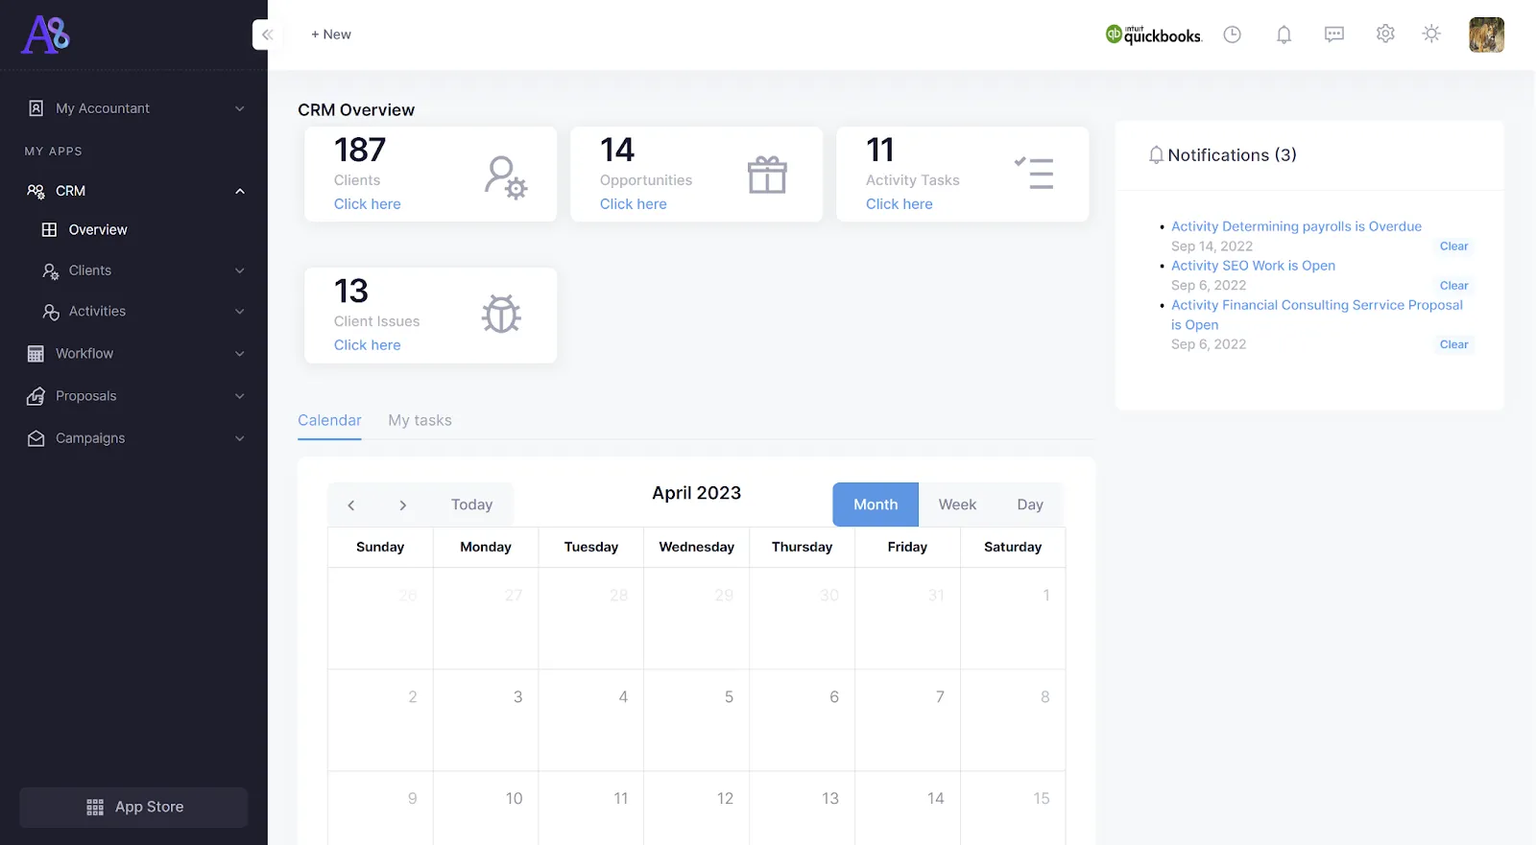Select April 13 calendar cell
The width and height of the screenshot is (1536, 845).
(803, 809)
